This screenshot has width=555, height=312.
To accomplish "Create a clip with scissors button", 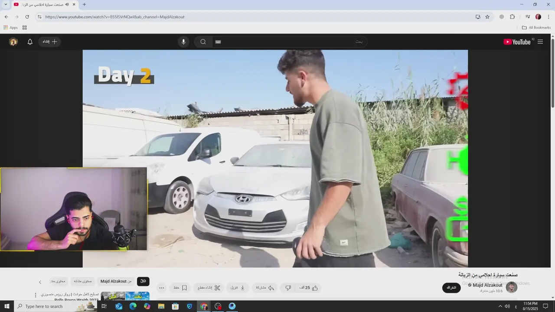I will click(209, 288).
